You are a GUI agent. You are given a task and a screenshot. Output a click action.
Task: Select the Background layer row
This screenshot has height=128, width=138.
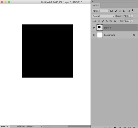(x=114, y=35)
